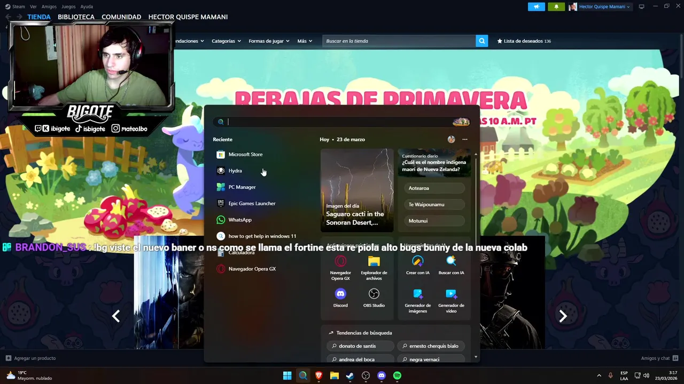Click the taskbar Search icon
This screenshot has height=384, width=684.
coord(303,375)
